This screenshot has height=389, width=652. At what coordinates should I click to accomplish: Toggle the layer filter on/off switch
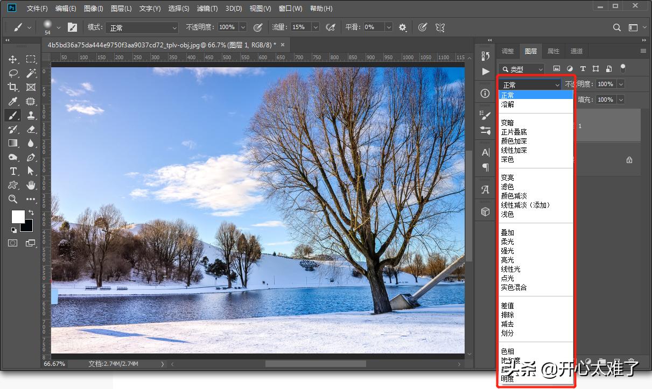[x=623, y=68]
